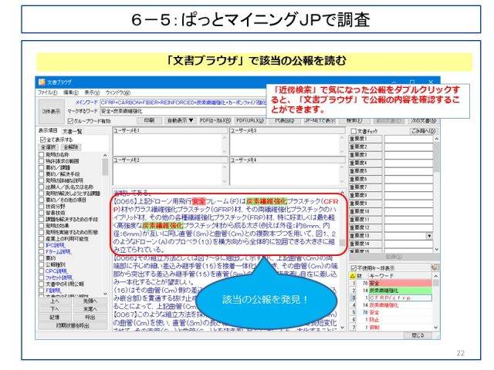Check the 発明の名称 checkbox
This screenshot has width=494, height=370.
point(41,155)
